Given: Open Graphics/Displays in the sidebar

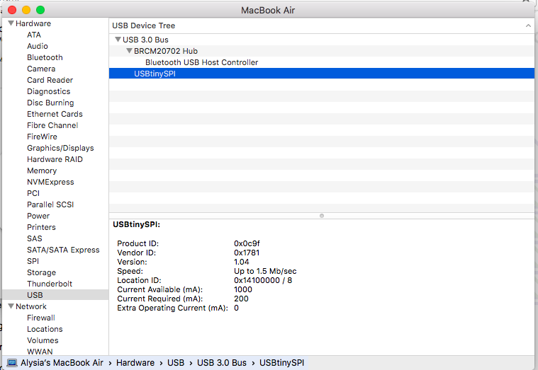Looking at the screenshot, I should [x=60, y=148].
